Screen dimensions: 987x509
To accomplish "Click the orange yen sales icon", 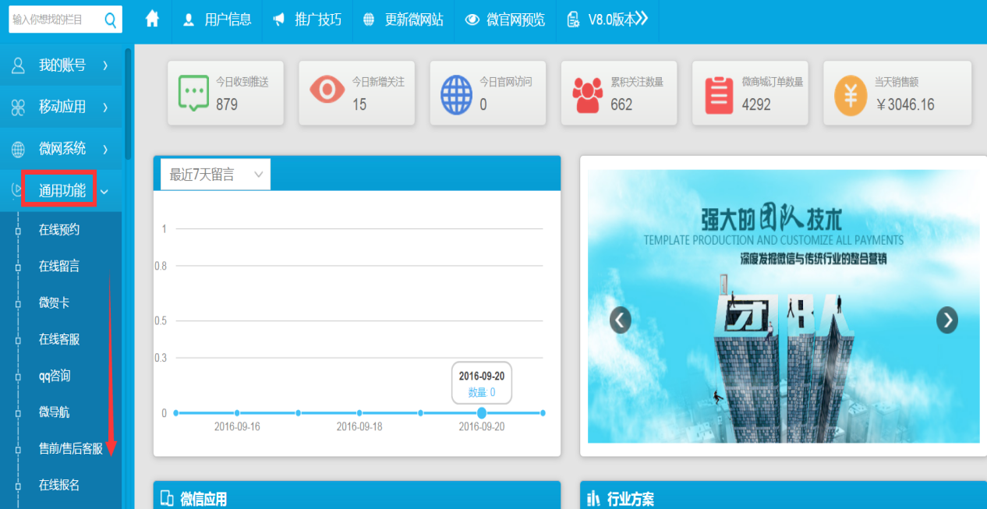I will (x=851, y=94).
